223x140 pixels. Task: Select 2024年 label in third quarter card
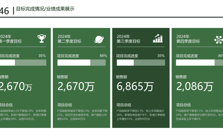coord(123,37)
